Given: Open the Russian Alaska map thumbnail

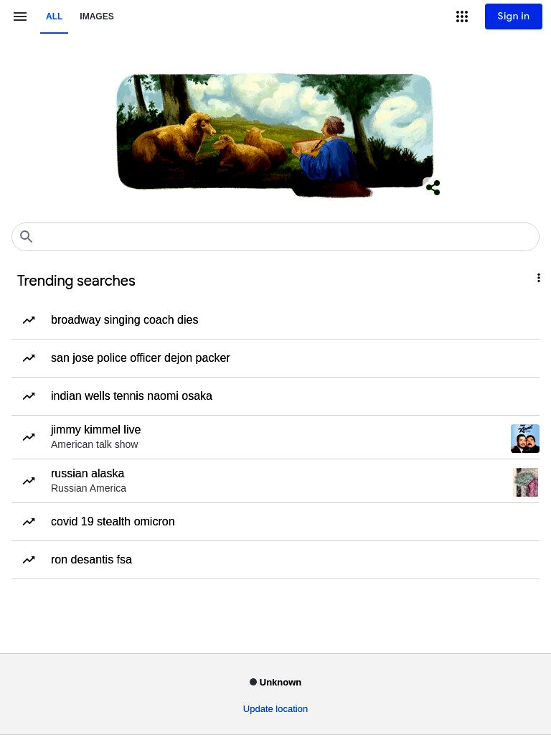Looking at the screenshot, I should [x=525, y=482].
